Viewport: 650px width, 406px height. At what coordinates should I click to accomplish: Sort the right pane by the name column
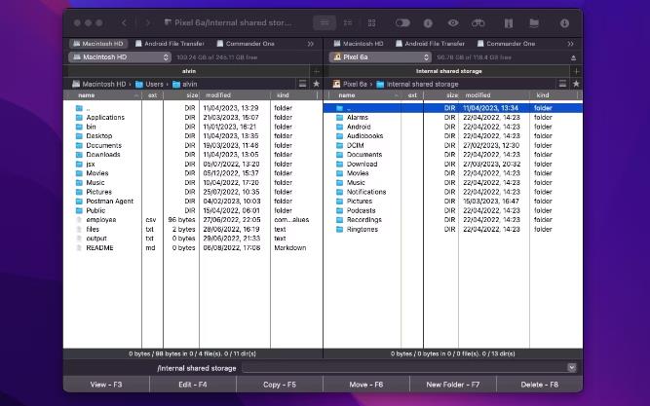pyautogui.click(x=363, y=95)
